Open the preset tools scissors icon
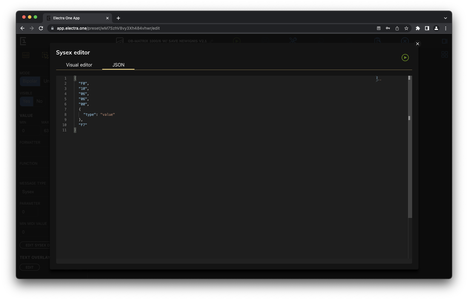 pyautogui.click(x=293, y=41)
